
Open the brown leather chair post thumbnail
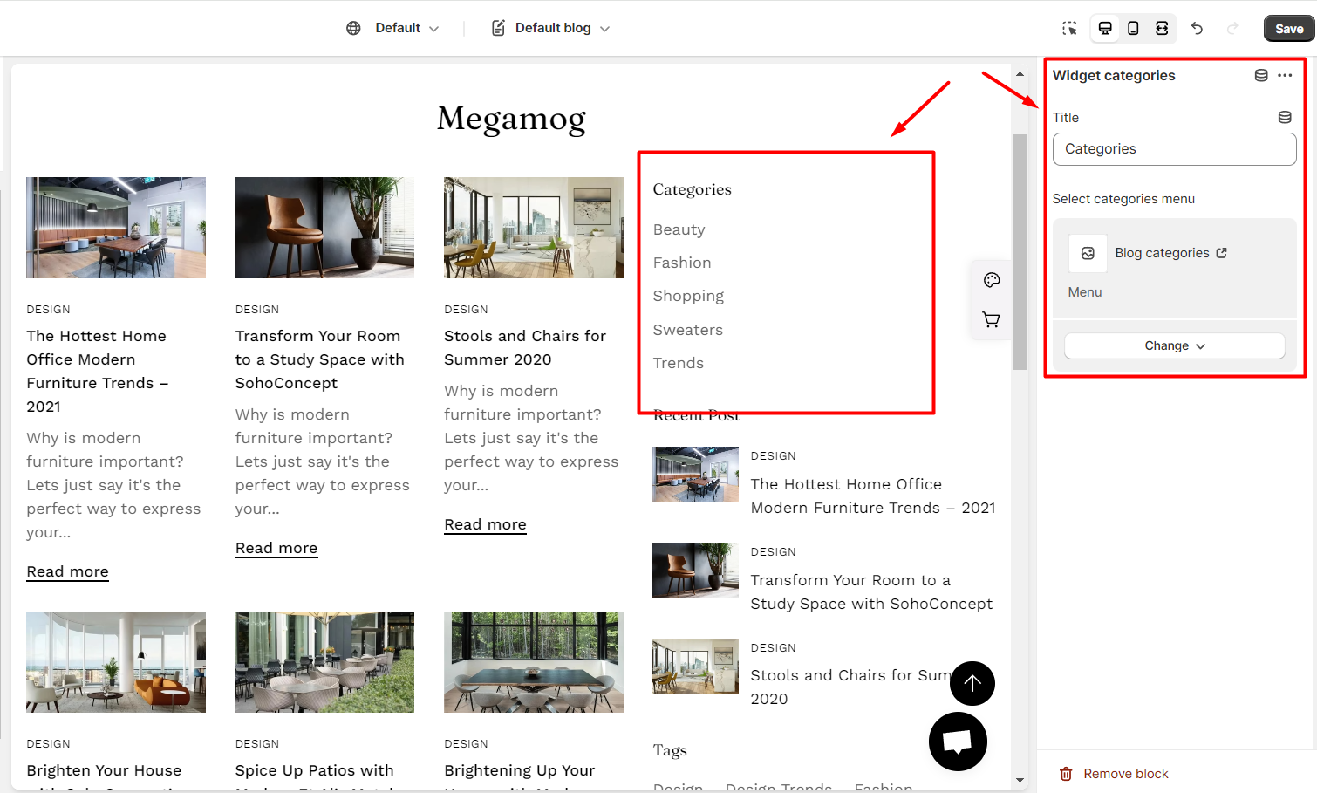[x=324, y=228]
